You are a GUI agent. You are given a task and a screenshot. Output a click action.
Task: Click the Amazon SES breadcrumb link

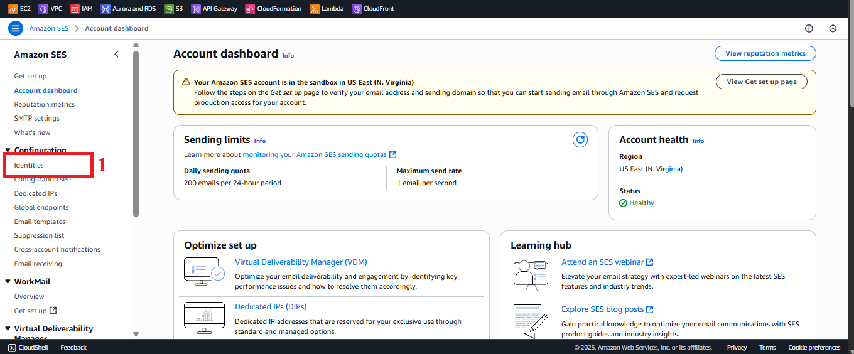click(x=49, y=28)
